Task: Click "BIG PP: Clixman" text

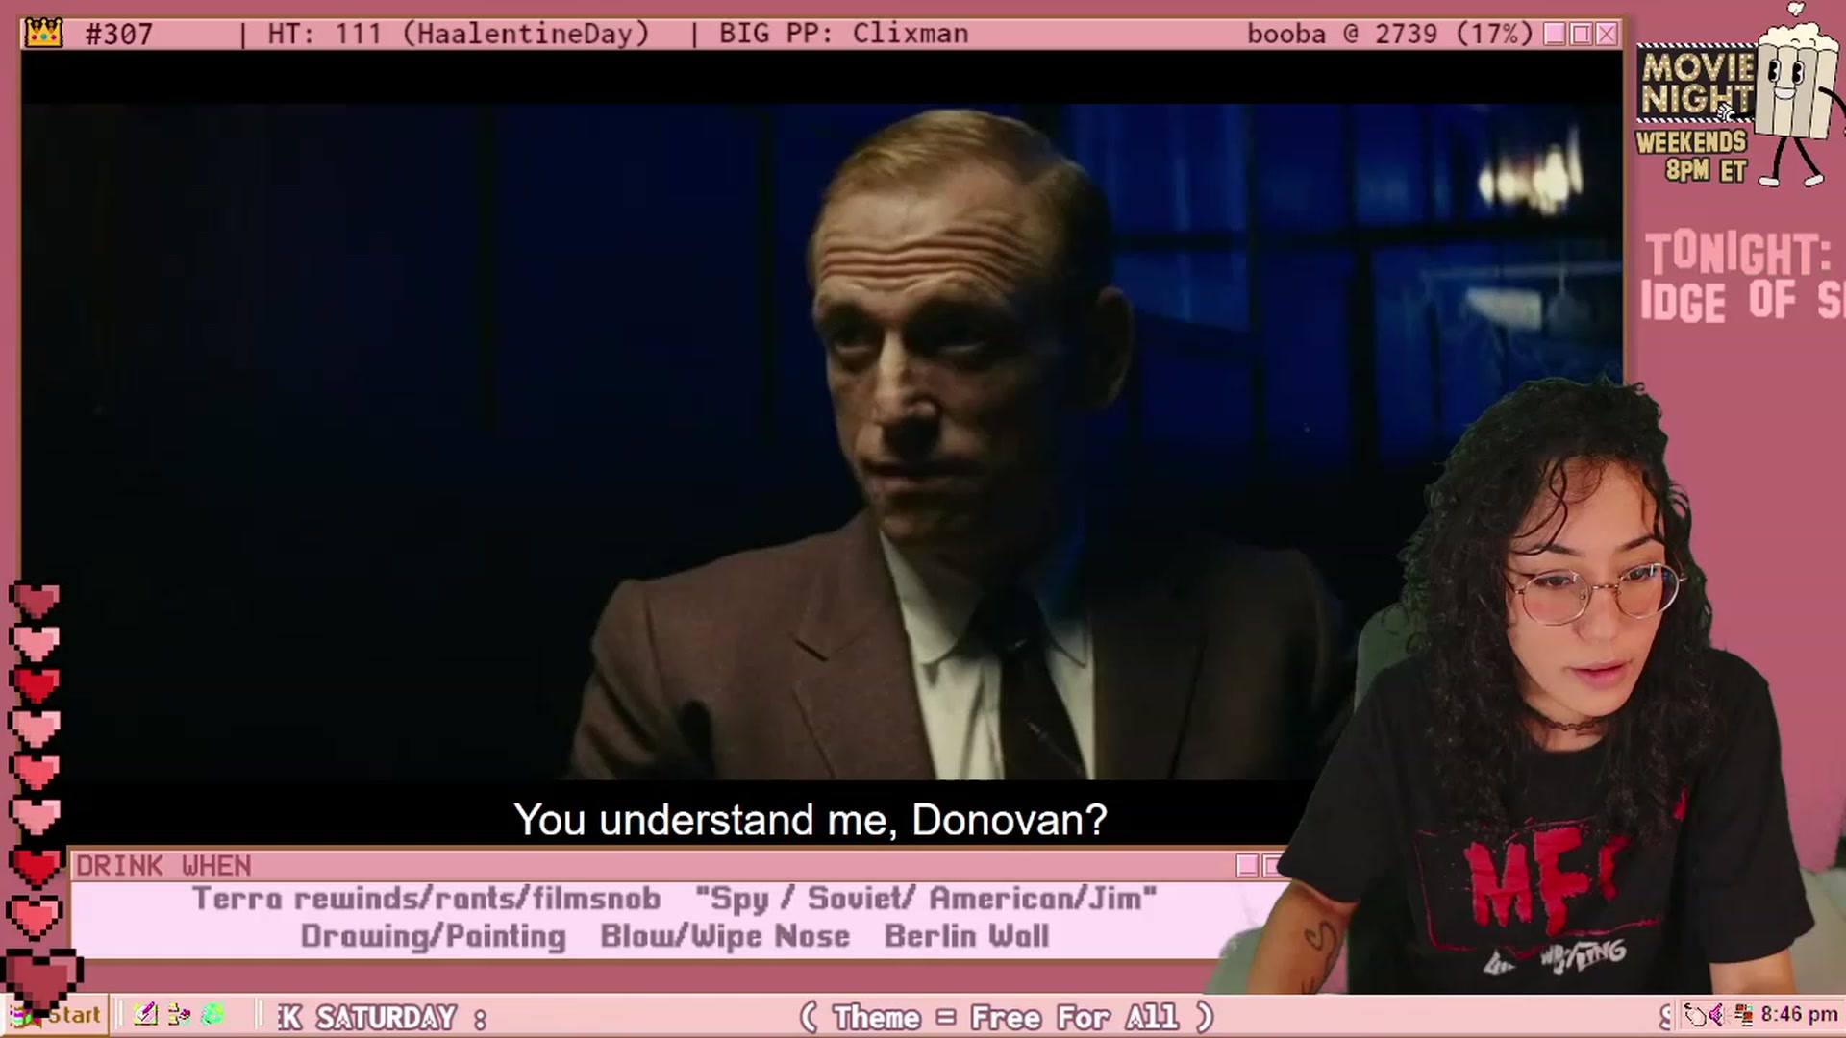Action: (x=843, y=34)
